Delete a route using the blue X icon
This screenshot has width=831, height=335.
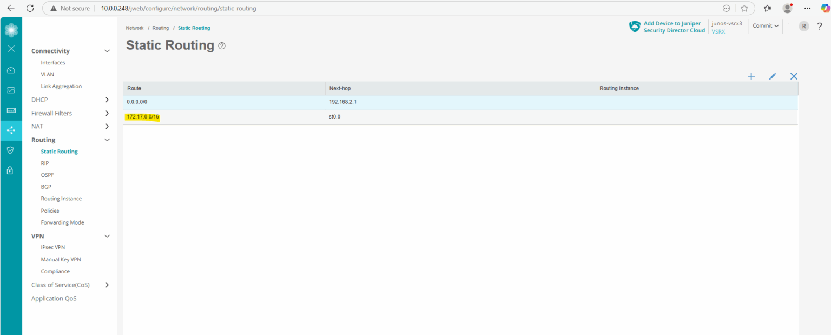click(794, 76)
